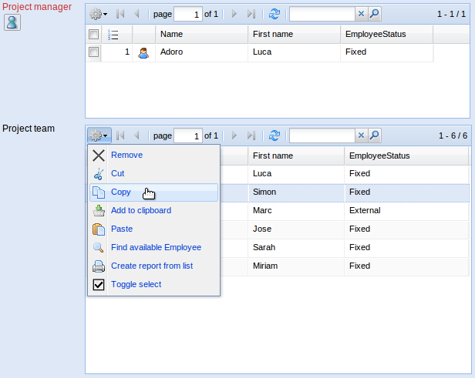The height and width of the screenshot is (378, 475).
Task: Select Create report from list
Action: [x=151, y=266]
